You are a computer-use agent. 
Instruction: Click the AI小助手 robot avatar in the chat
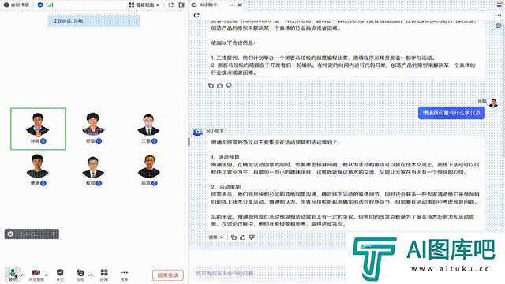coord(197,132)
